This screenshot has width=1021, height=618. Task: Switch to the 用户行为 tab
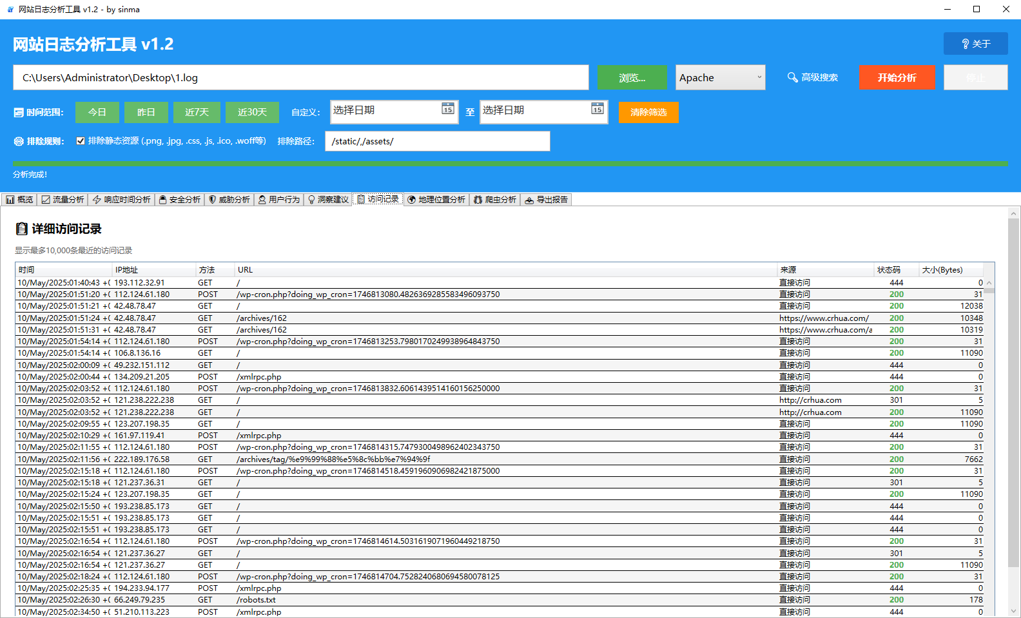[279, 200]
